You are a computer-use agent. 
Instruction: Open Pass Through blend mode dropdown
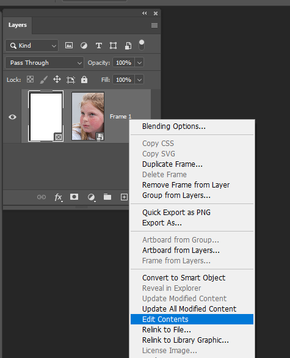[x=45, y=63]
